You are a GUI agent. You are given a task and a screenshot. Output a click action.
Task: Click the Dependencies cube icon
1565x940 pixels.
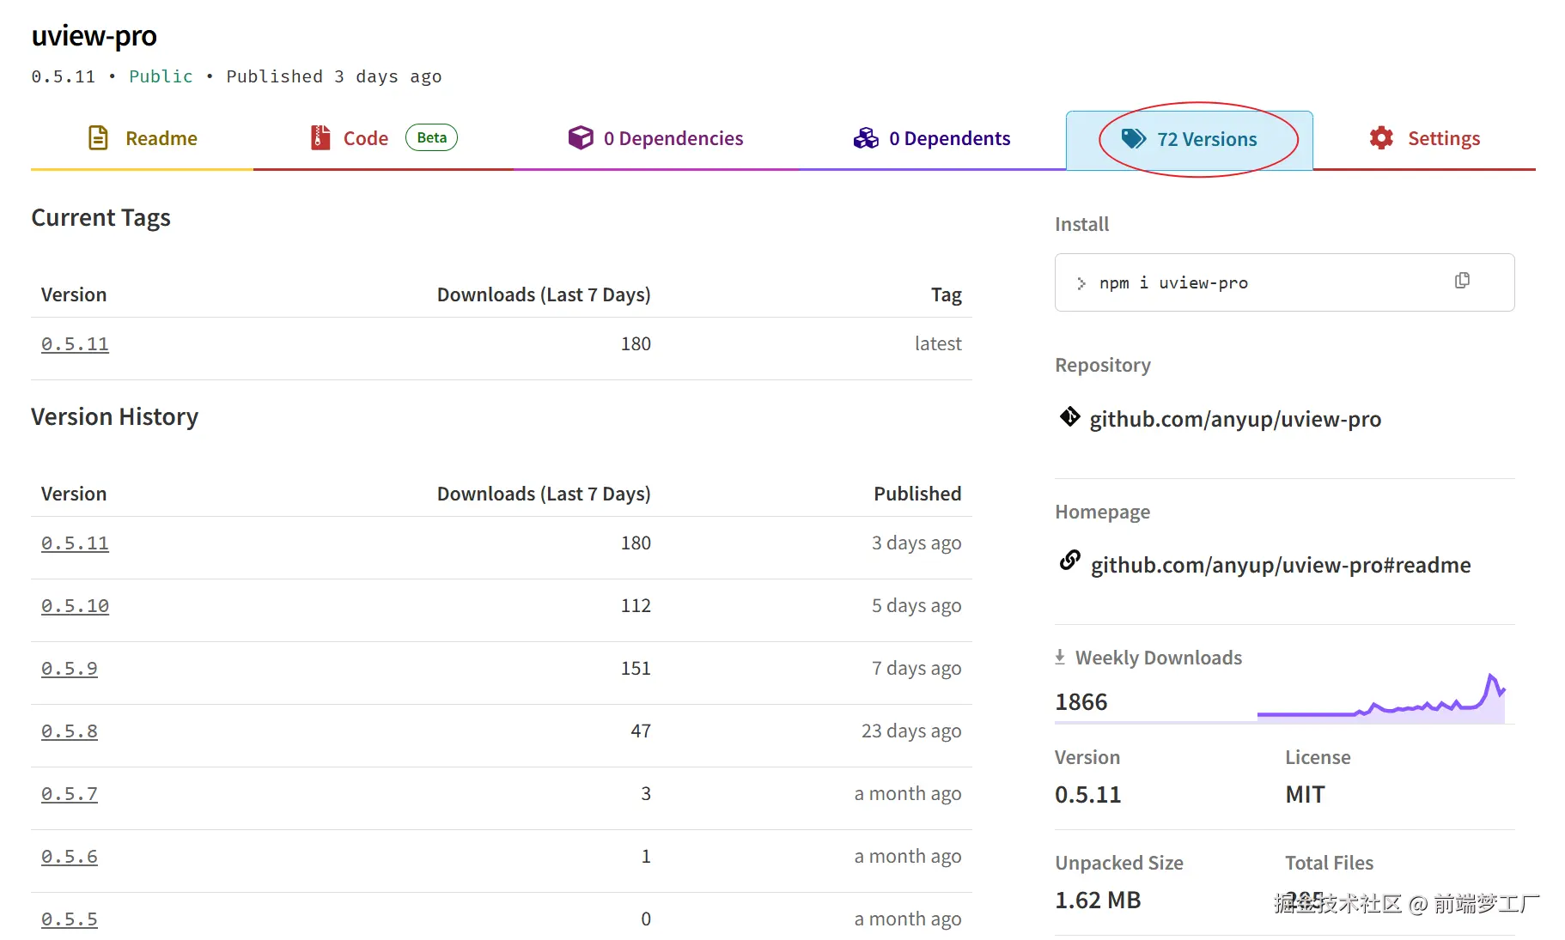click(581, 138)
